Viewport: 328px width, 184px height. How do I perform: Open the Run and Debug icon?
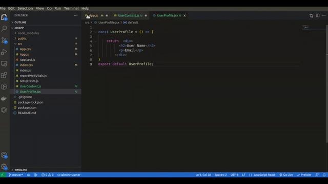[x=4, y=52]
